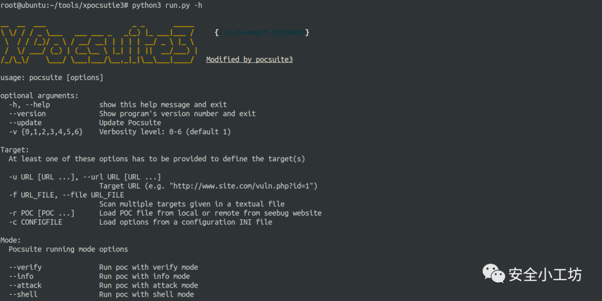Image resolution: width=602 pixels, height=301 pixels.
Task: Click the Mode: section heading
Action: tap(11, 240)
